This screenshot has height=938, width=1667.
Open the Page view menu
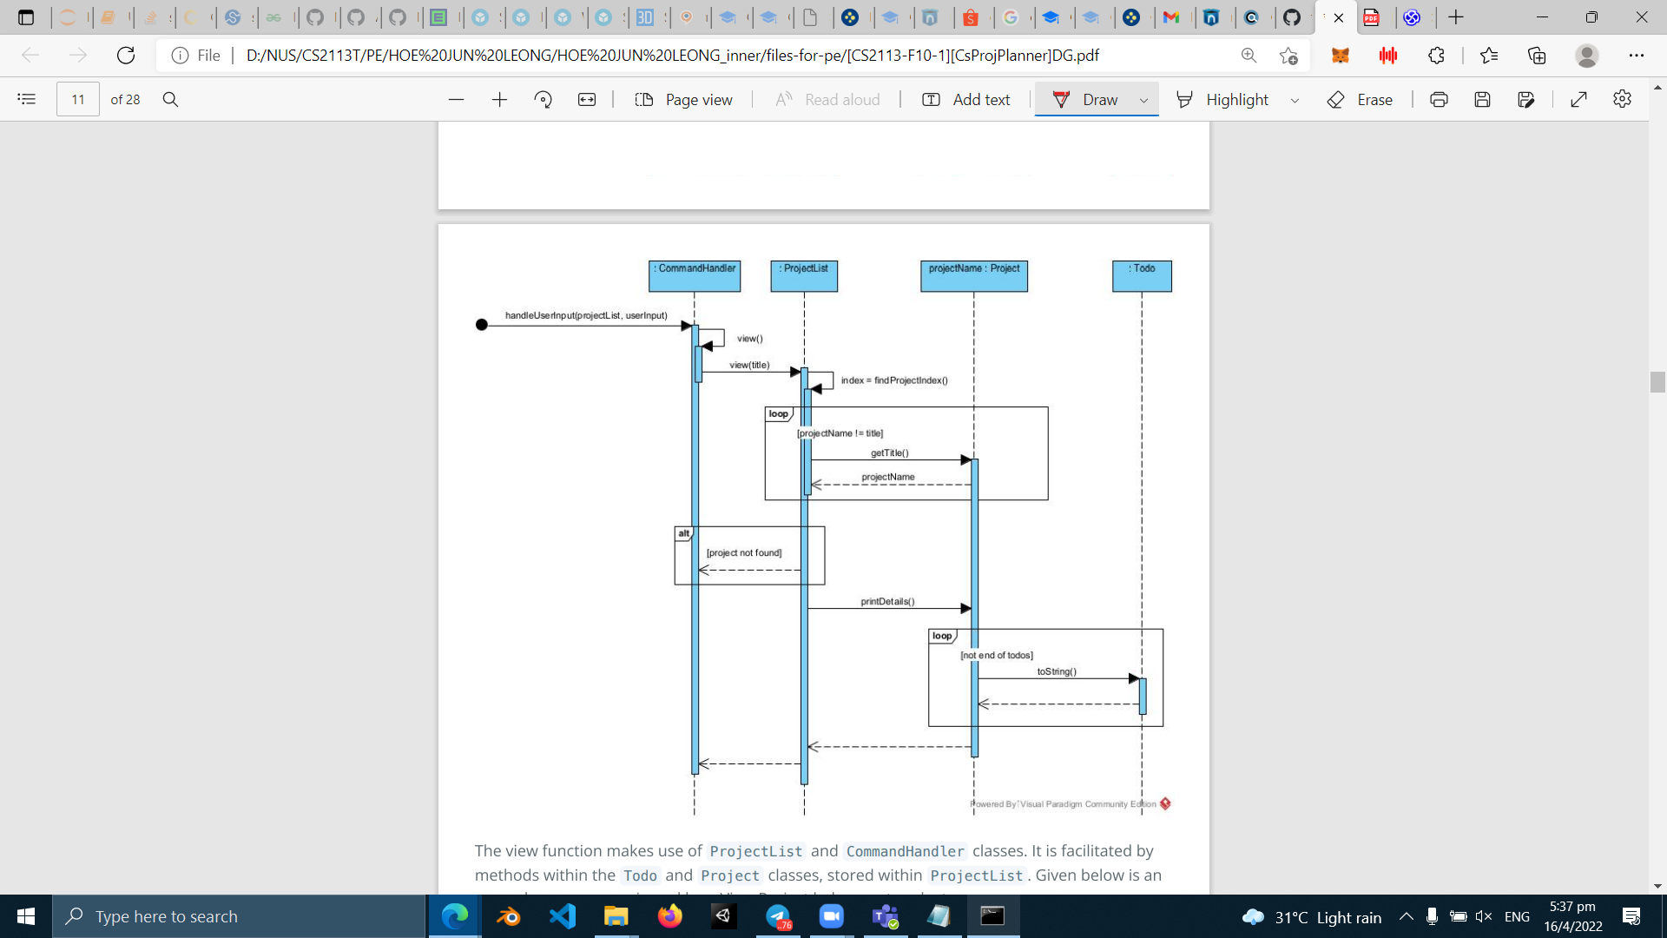click(x=684, y=99)
